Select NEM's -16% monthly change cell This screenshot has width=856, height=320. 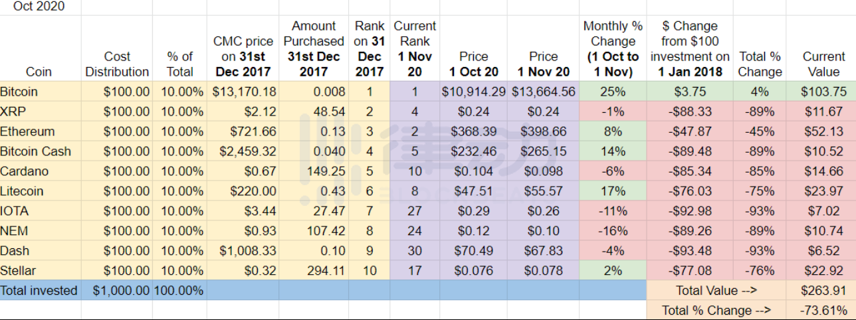pos(612,231)
